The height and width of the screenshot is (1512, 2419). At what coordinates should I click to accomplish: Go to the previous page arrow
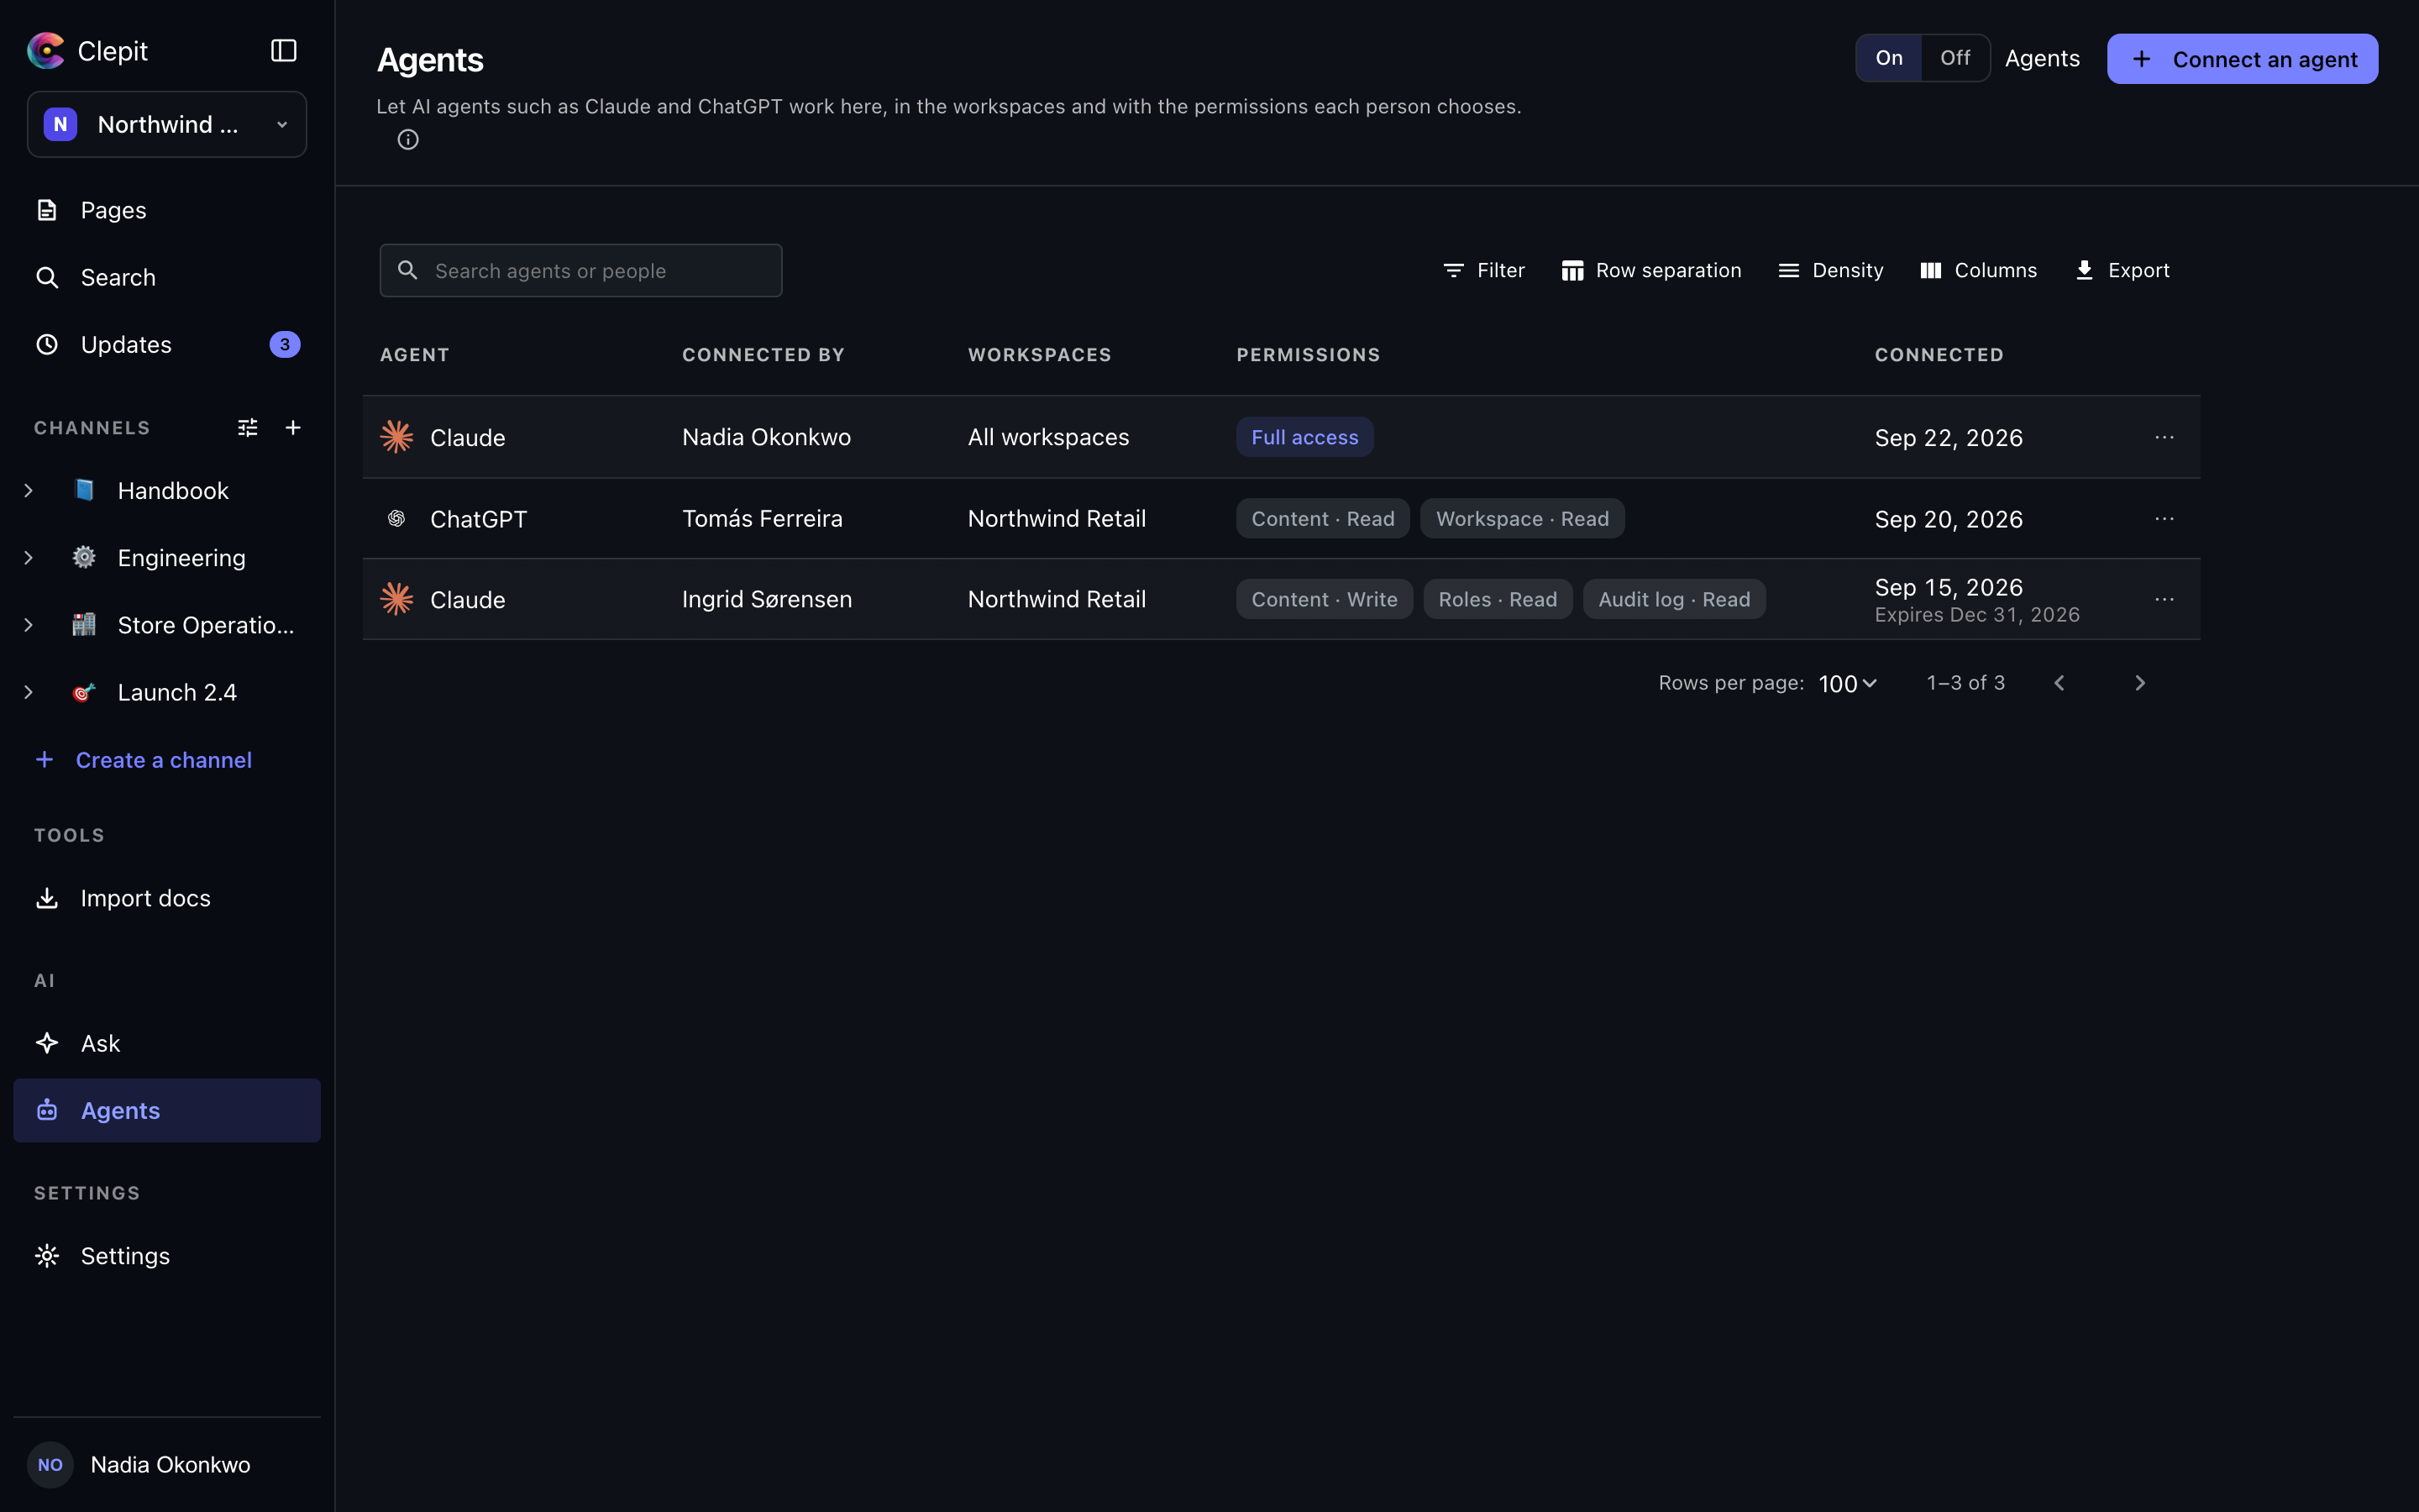2060,683
